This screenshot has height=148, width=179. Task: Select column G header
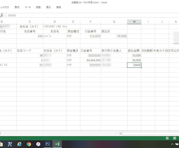tap(114, 22)
